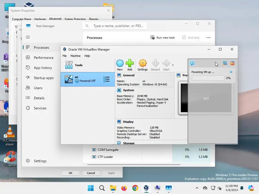The height and width of the screenshot is (194, 259).
Task: Open the Machine menu in VirtualBox
Action: (75, 56)
